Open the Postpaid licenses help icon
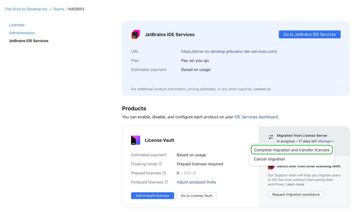359x212 pixels. click(166, 182)
